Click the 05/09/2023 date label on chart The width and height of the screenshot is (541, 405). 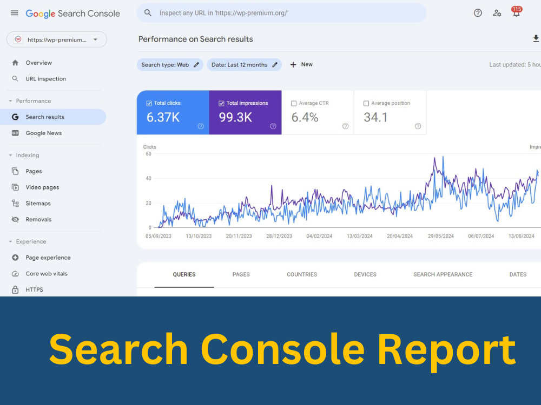point(159,237)
